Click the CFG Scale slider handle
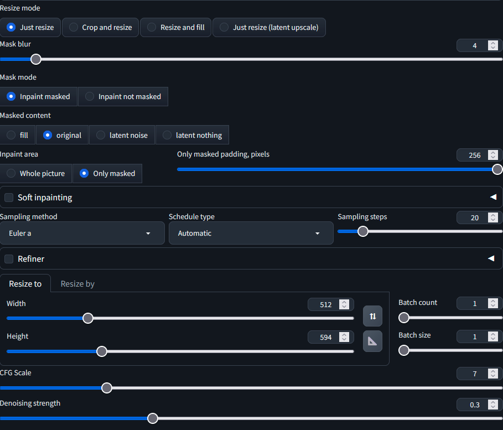The image size is (503, 430). click(x=107, y=388)
